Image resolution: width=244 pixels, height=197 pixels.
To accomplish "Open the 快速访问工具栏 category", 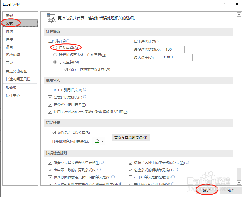I will point(20,79).
